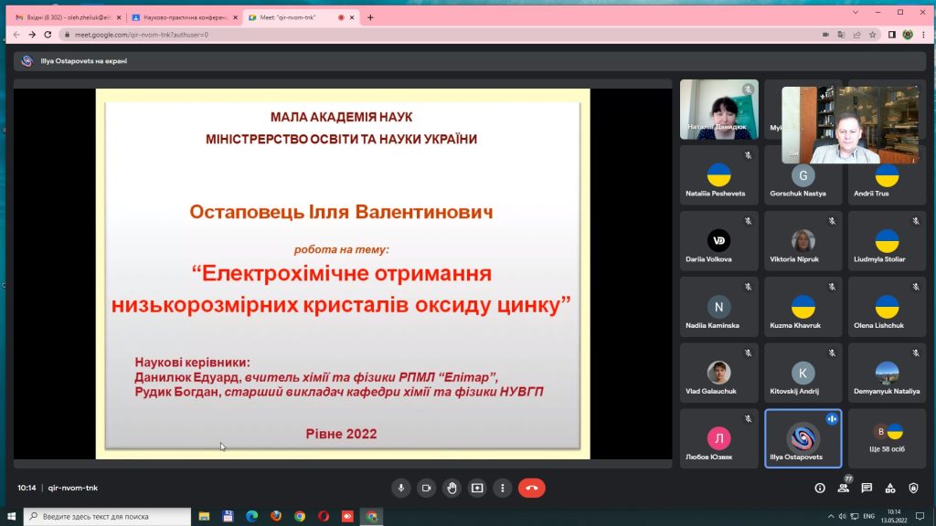936x526 pixels.
Task: Open the network tray icon
Action: coord(855,516)
